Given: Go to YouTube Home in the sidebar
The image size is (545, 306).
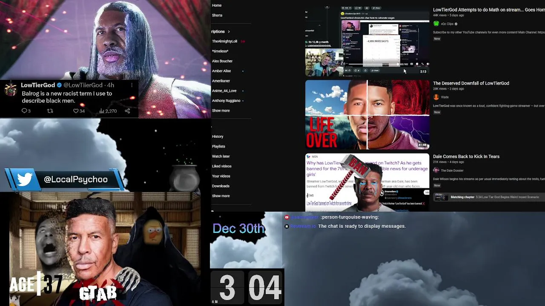Looking at the screenshot, I should point(217,6).
